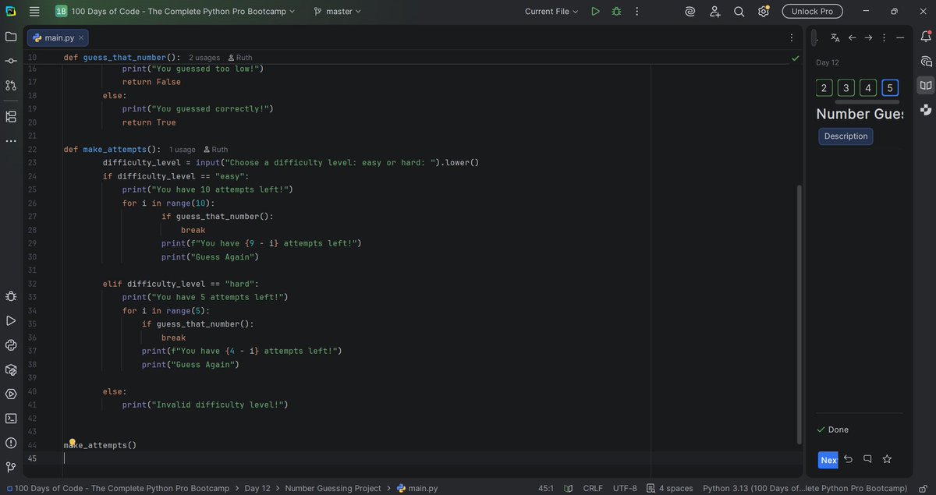
Task: Click the reset task undo icon
Action: pos(848,460)
